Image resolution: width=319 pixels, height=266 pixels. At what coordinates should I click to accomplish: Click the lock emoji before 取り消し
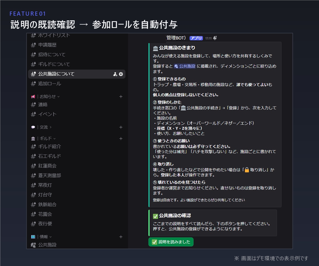(247, 170)
